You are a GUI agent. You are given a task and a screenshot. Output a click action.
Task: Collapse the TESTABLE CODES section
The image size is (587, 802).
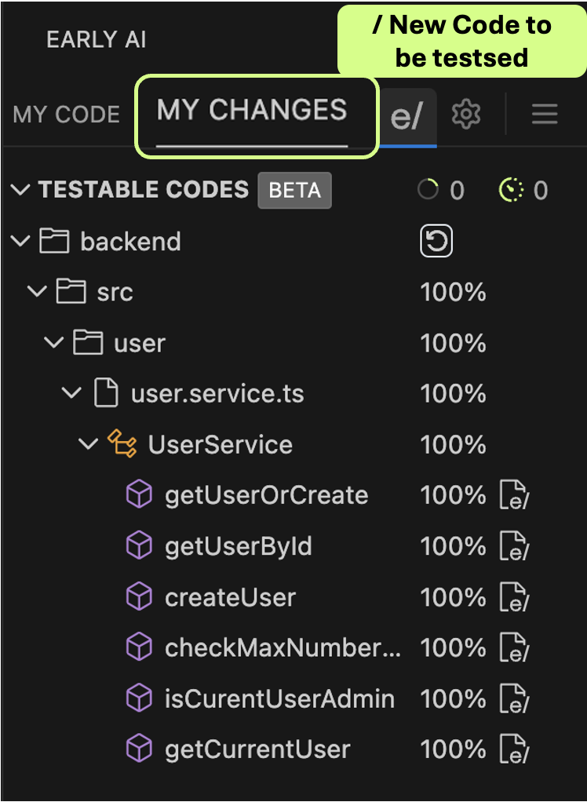coord(21,190)
